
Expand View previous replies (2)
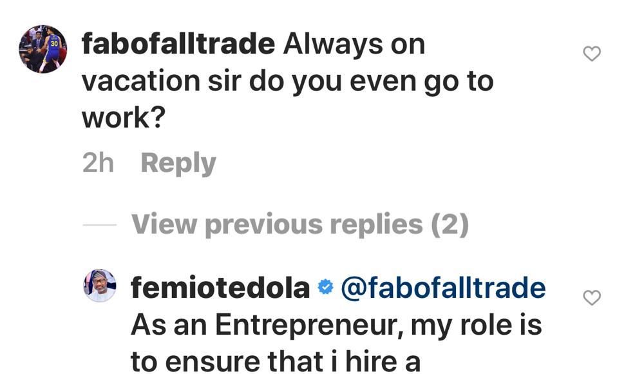tap(299, 224)
